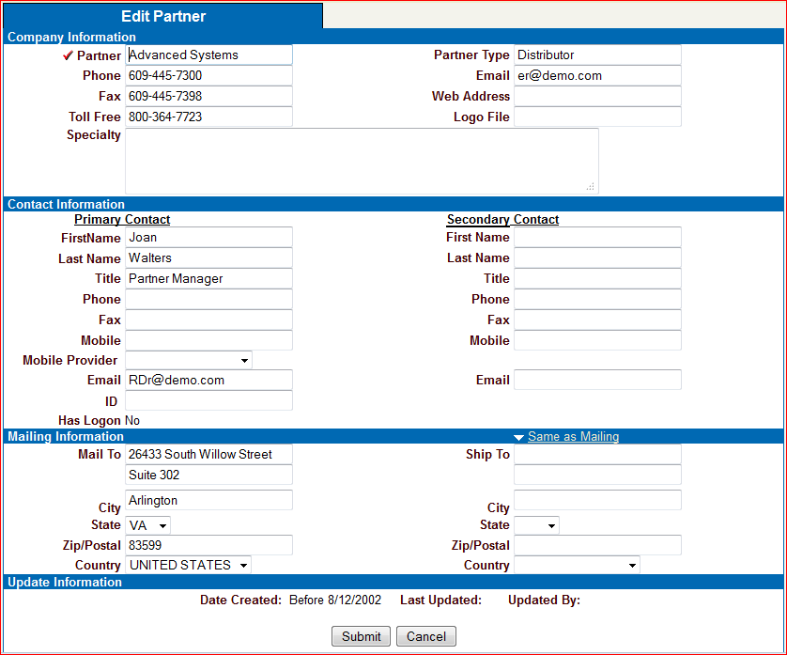Click the Logo File input field

click(x=596, y=117)
